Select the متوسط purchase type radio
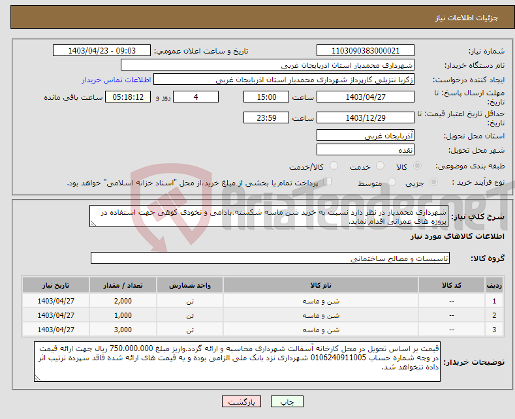Viewport: 515px width, 419px height. coord(392,182)
